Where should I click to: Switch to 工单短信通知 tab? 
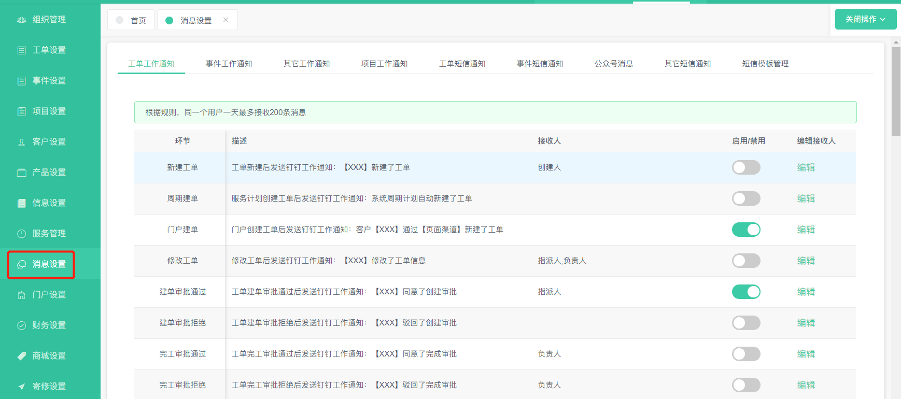pos(462,64)
